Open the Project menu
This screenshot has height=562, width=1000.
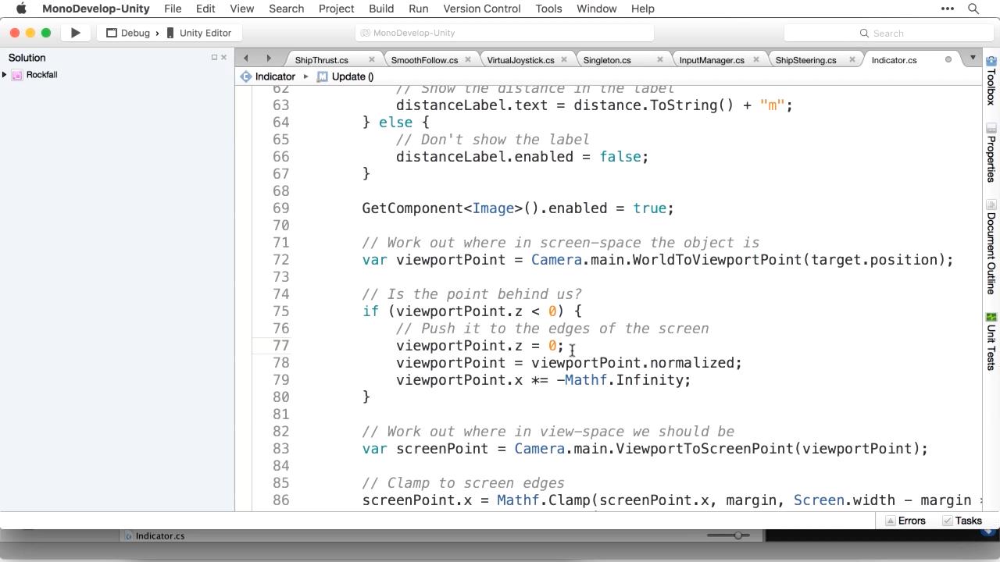[x=337, y=9]
